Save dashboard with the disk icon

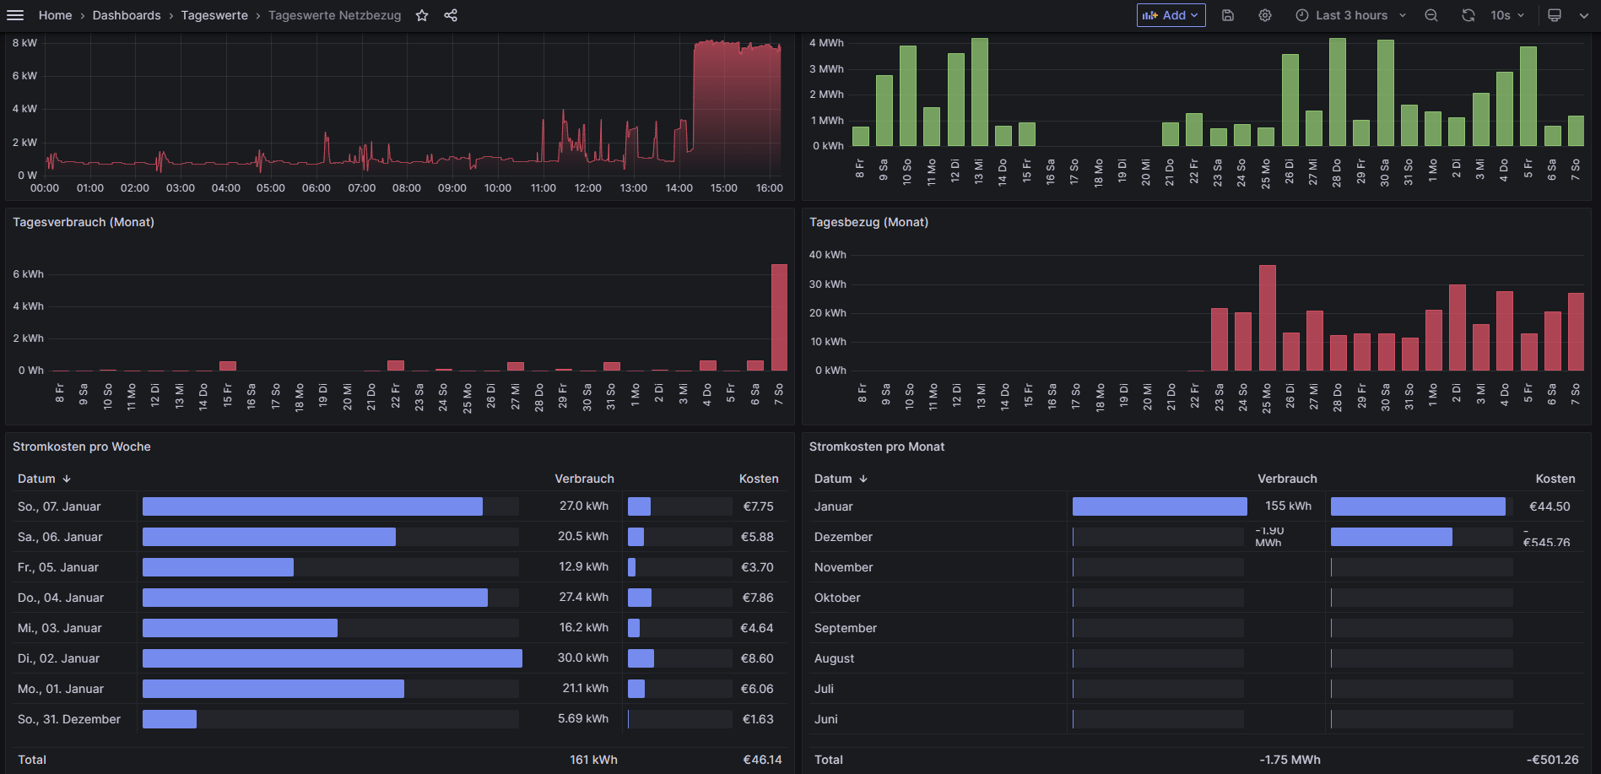coord(1228,15)
